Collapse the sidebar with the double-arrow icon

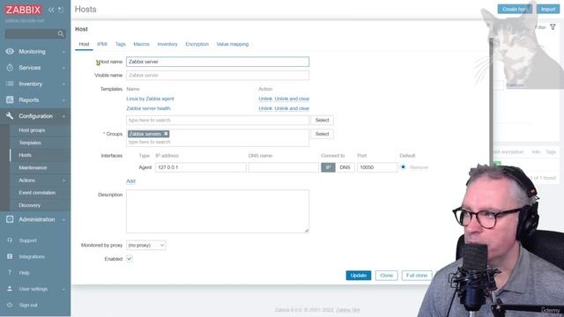point(51,10)
